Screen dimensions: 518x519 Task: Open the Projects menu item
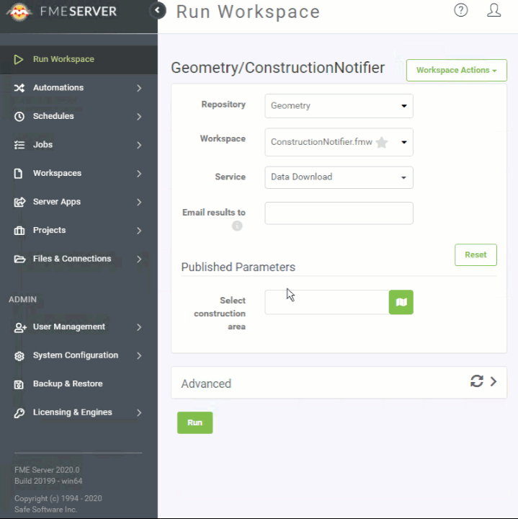point(79,230)
